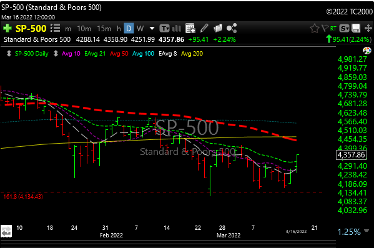Click the Avg 10 indicator label
The image size is (374, 248).
point(71,54)
